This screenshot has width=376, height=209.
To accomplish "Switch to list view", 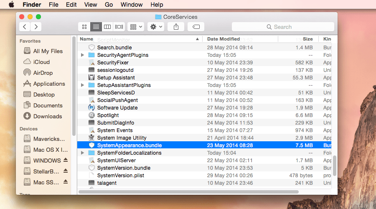I will coord(96,27).
